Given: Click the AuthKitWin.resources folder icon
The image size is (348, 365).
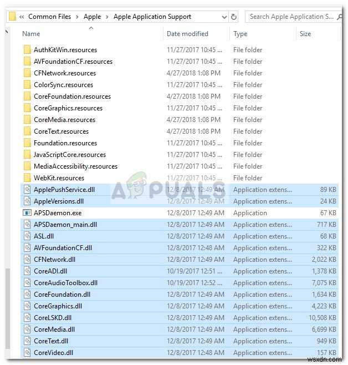Looking at the screenshot, I should (27, 49).
